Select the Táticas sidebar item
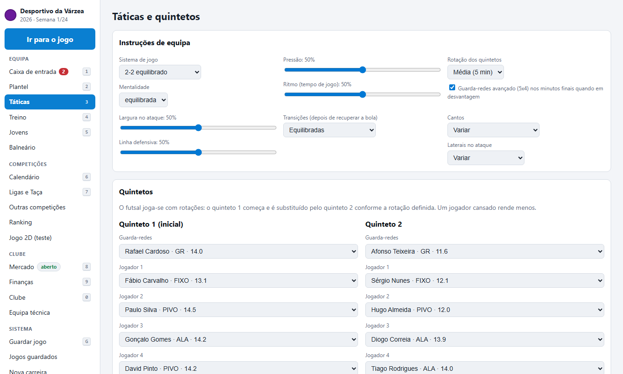Screen dimensions: 623x374 pos(50,102)
